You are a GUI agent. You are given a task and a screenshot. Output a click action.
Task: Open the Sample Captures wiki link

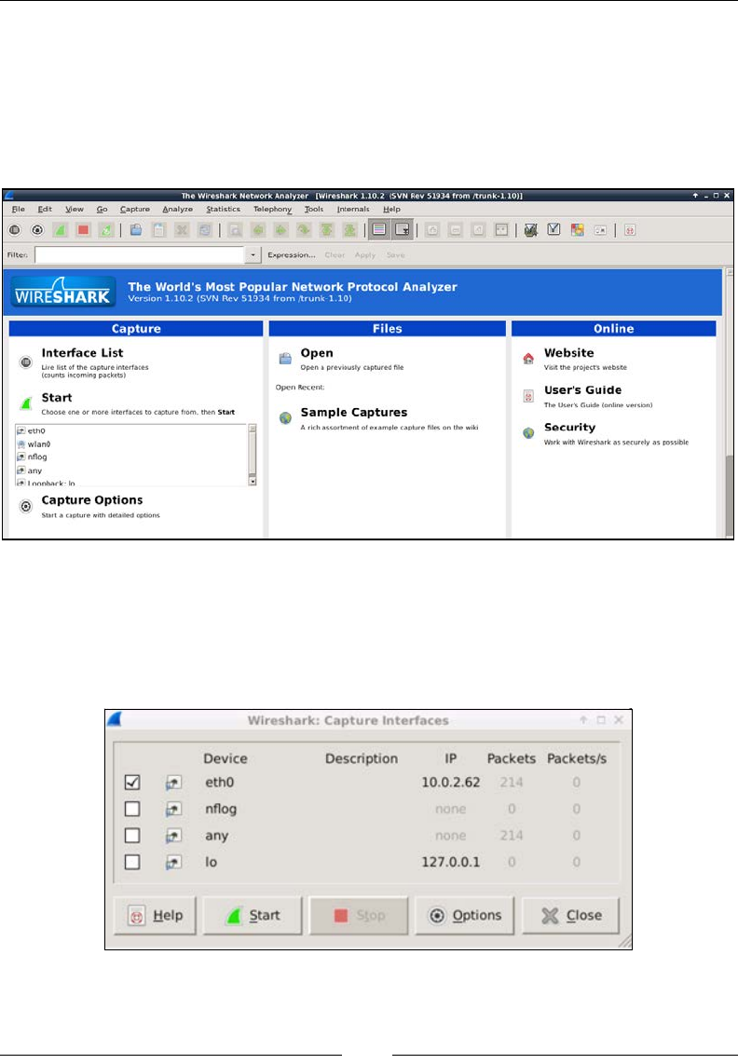coord(354,413)
